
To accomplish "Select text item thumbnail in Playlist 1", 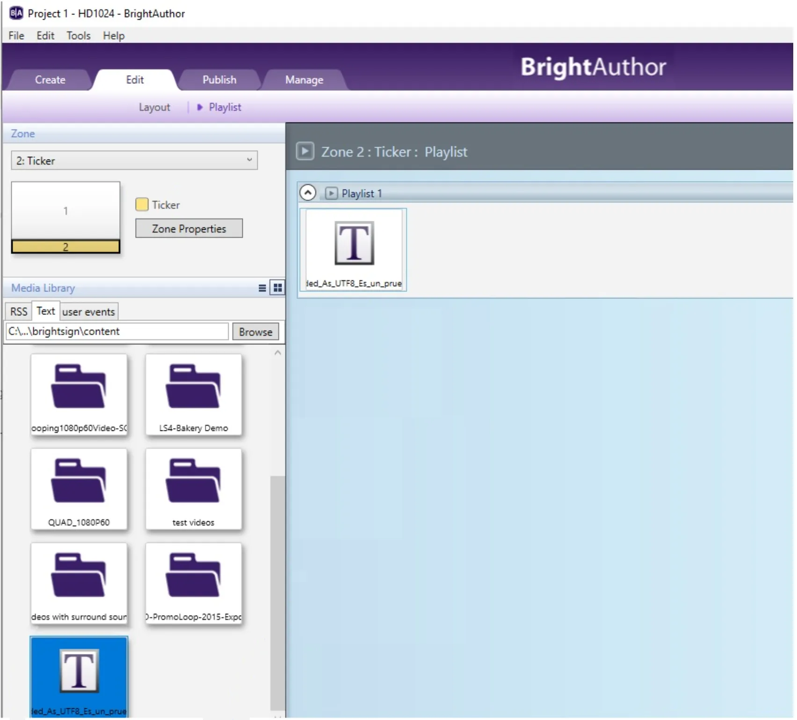I will 354,250.
